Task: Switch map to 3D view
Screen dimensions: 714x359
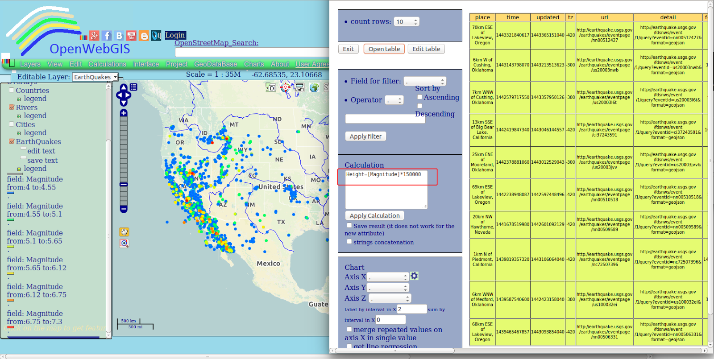Action: [270, 88]
